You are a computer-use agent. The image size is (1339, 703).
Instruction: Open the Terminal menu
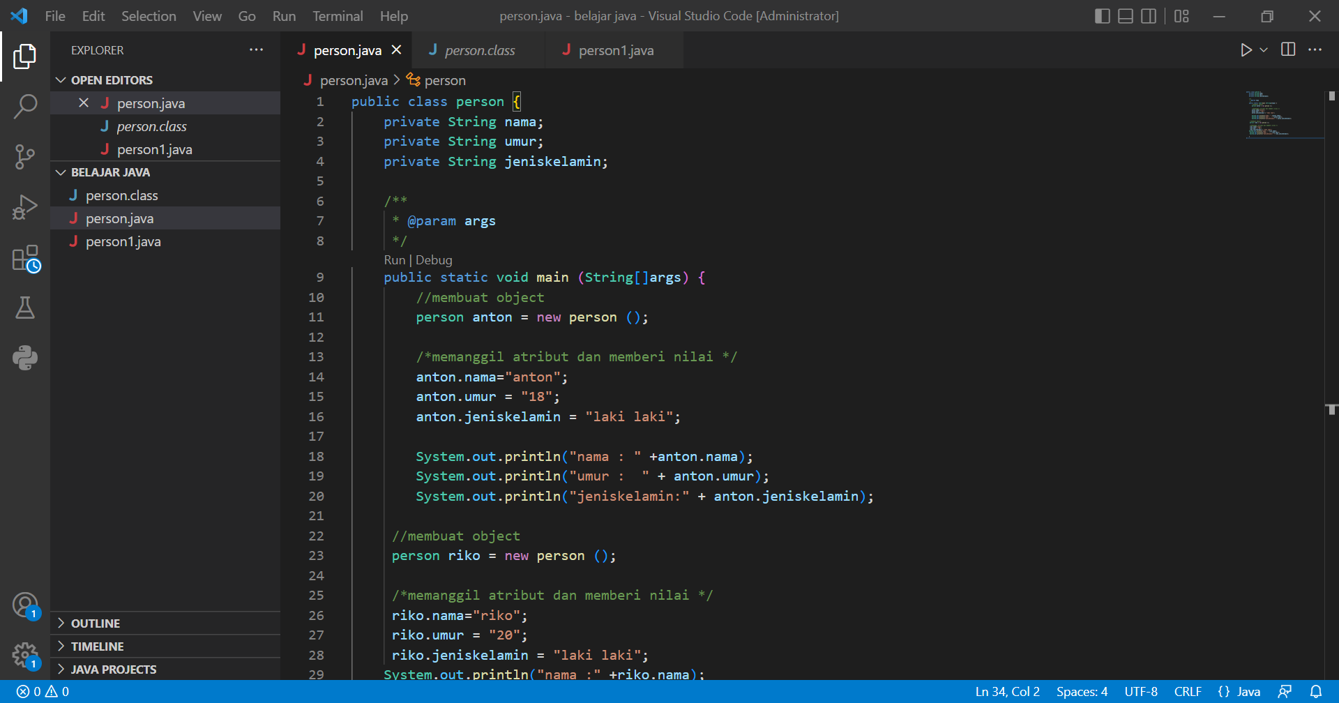[x=338, y=15]
